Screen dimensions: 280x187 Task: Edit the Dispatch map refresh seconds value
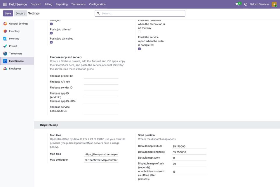point(189,164)
